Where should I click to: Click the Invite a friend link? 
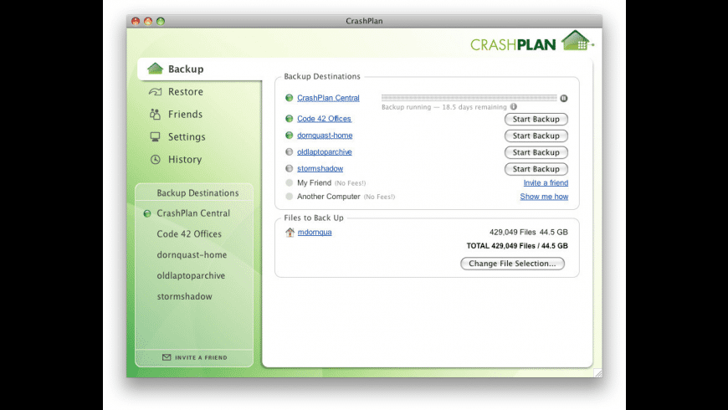pyautogui.click(x=546, y=183)
